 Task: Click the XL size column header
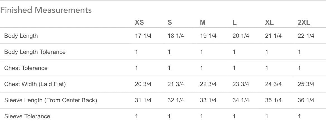[269, 22]
